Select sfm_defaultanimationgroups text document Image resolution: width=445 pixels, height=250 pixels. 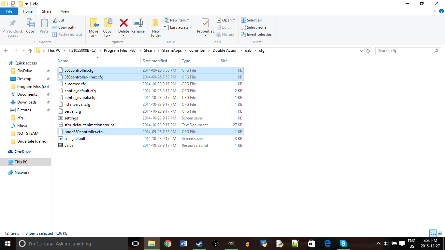coord(150,125)
